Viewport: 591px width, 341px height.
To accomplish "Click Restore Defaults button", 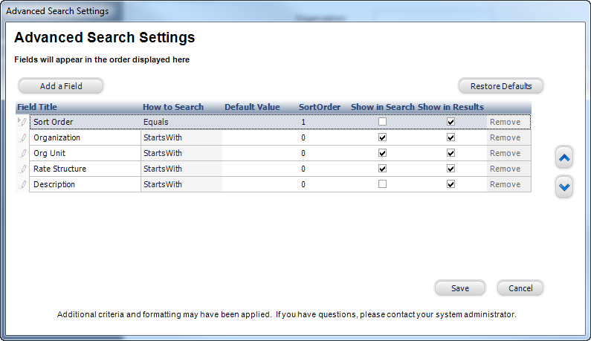I will [501, 86].
